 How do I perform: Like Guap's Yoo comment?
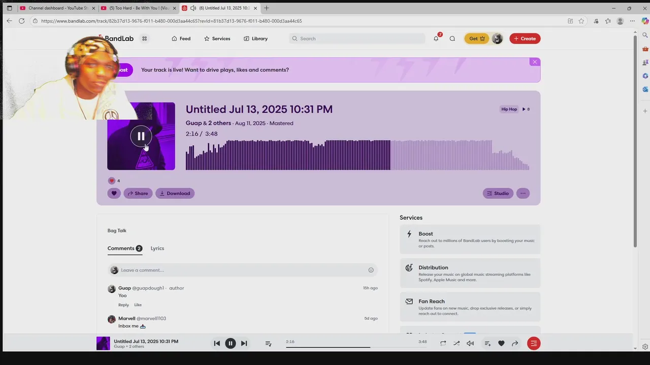pos(138,305)
